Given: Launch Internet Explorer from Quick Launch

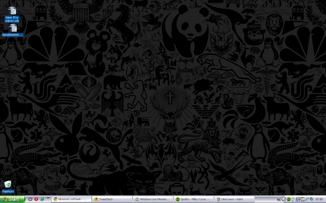Looking at the screenshot, I should 42,199.
